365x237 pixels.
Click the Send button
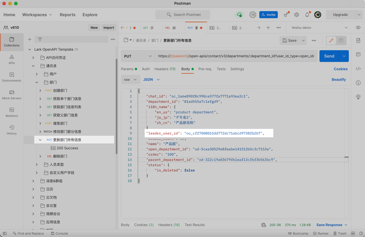click(x=329, y=56)
